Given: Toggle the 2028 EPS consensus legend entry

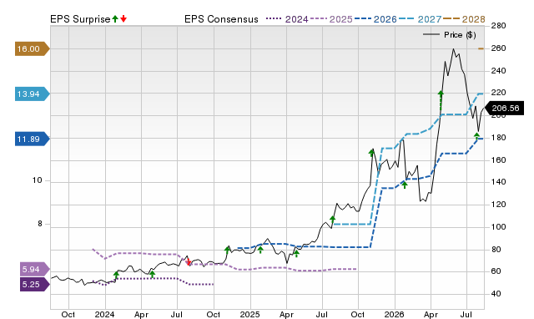Looking at the screenshot, I should point(464,19).
